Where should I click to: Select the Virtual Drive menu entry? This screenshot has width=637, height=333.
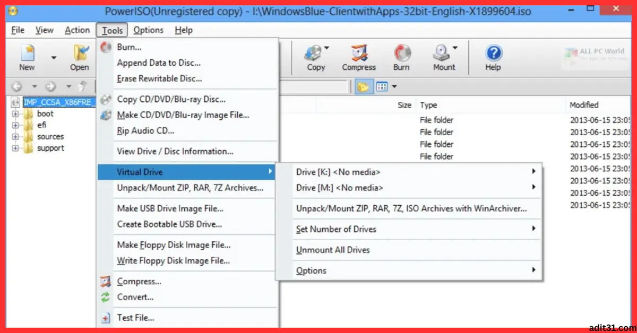(x=187, y=172)
